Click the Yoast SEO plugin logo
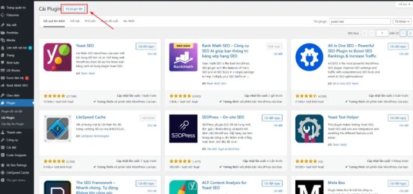The image size is (413, 194). (58, 57)
